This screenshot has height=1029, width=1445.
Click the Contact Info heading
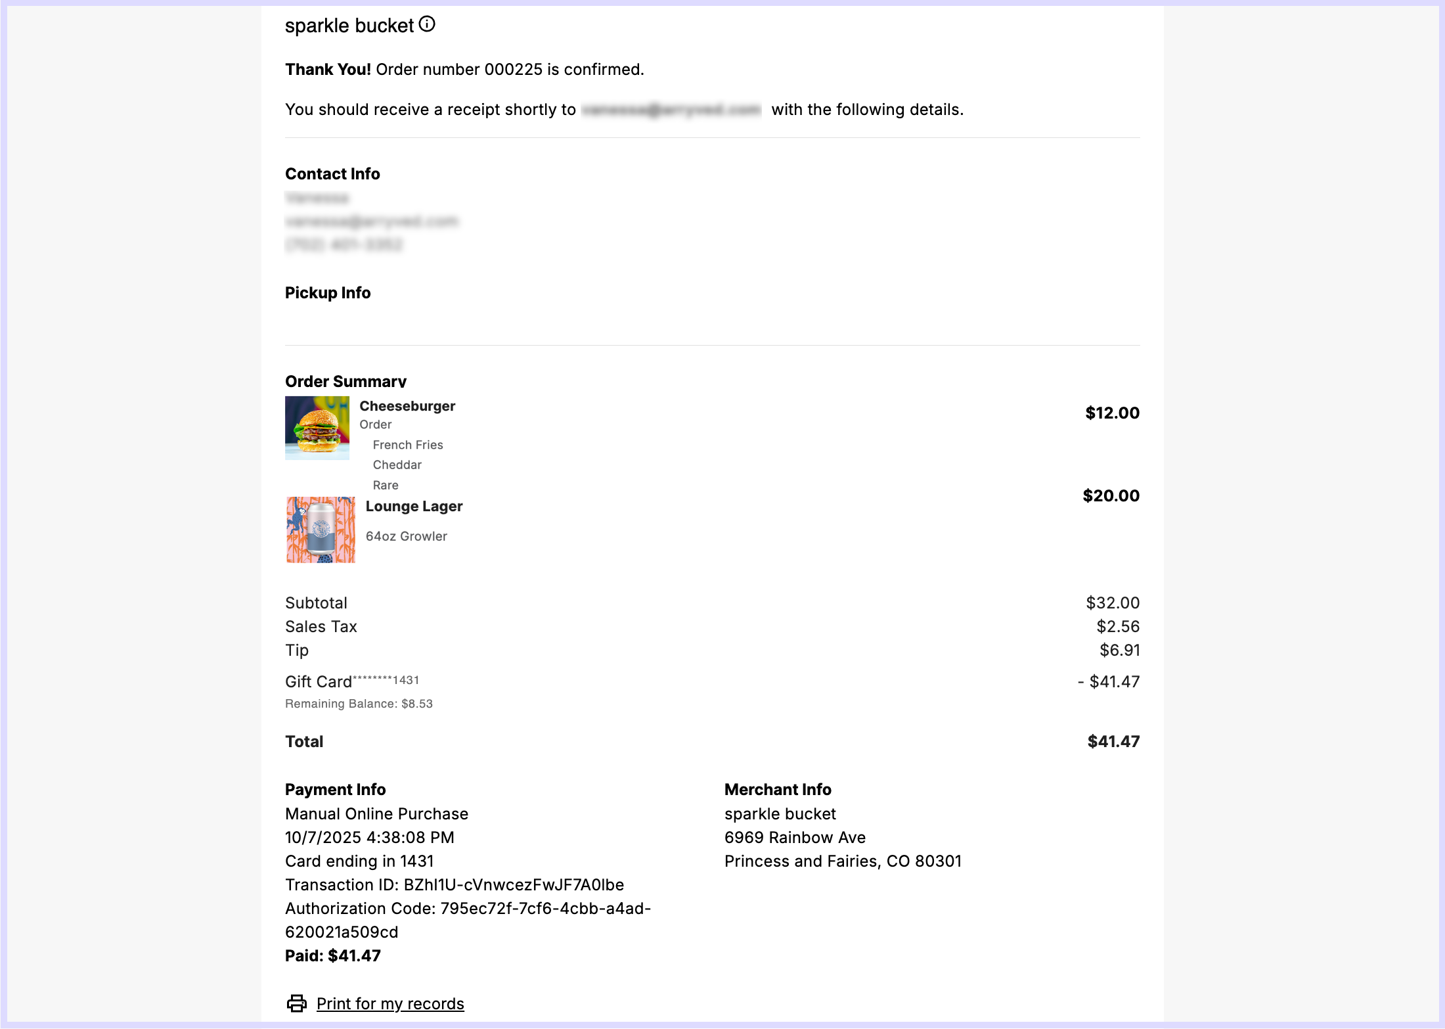pos(332,174)
